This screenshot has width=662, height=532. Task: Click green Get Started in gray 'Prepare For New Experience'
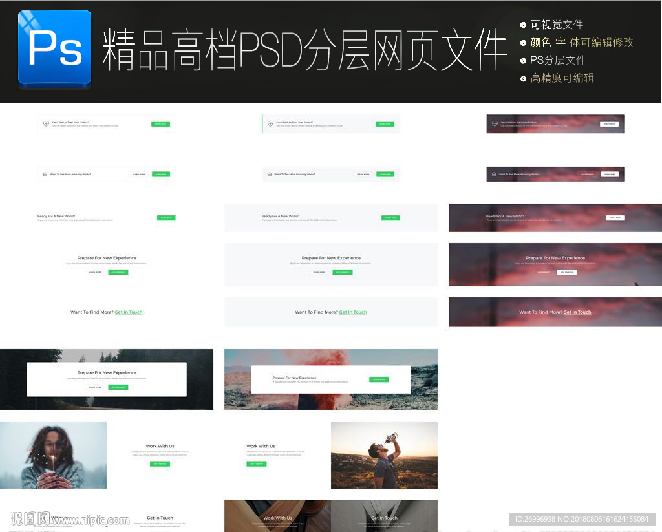pos(343,272)
